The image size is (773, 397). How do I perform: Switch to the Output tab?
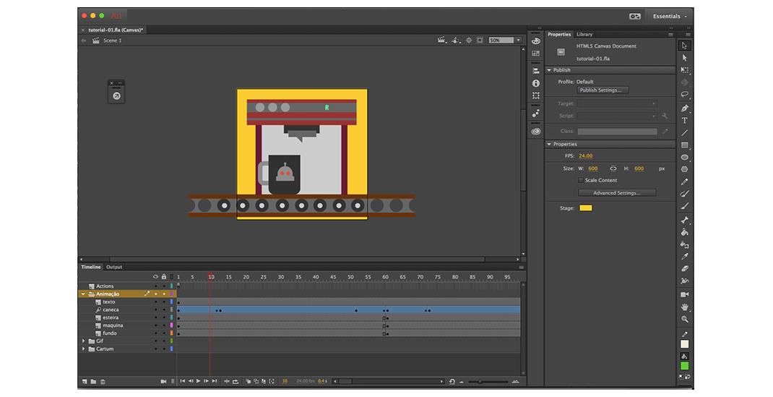tap(114, 268)
